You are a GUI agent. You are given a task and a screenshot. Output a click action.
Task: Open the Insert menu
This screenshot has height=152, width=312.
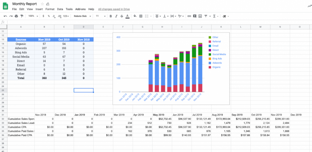coord(39,9)
